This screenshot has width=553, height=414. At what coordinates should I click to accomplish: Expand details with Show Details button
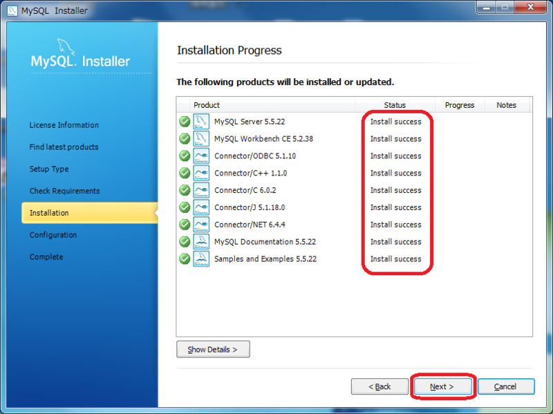tap(213, 350)
